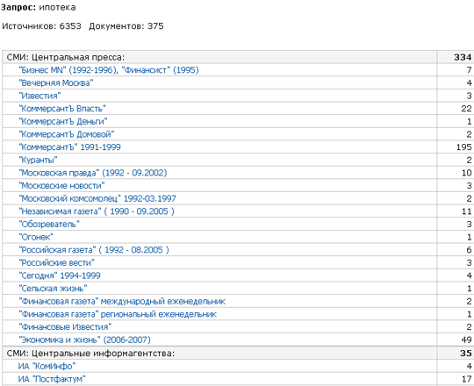Open "Сегодня" 1994-1999 link
The image size is (474, 386).
click(x=60, y=275)
